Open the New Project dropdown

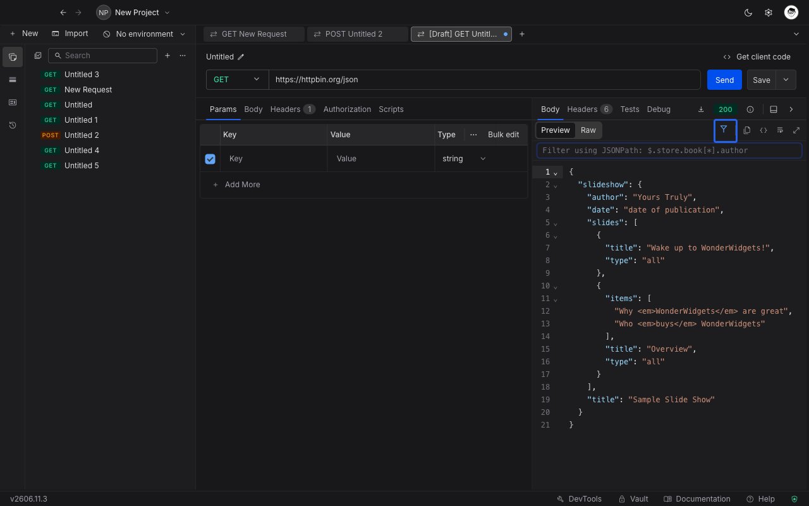pos(134,13)
